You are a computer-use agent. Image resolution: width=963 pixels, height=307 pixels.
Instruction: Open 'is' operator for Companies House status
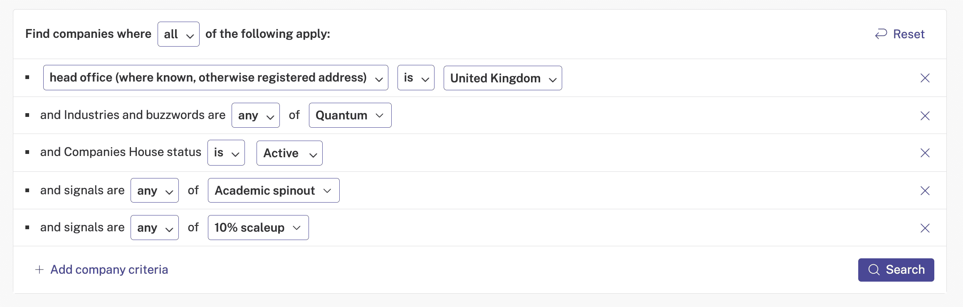pyautogui.click(x=226, y=153)
